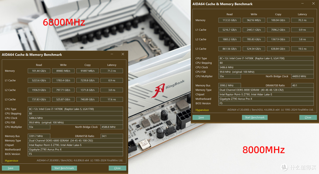Select the 861.56 GB/s L3 read value

[x=230, y=49]
